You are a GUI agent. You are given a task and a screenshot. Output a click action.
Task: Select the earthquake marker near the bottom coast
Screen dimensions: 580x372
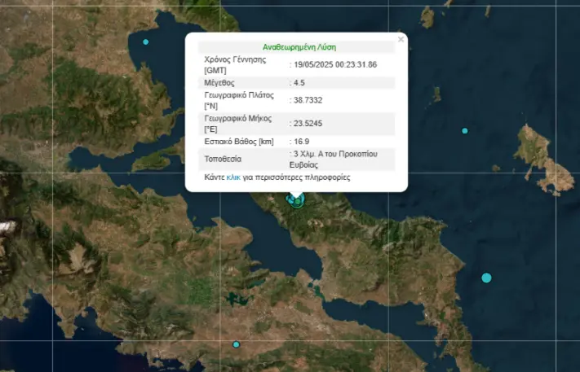236,344
